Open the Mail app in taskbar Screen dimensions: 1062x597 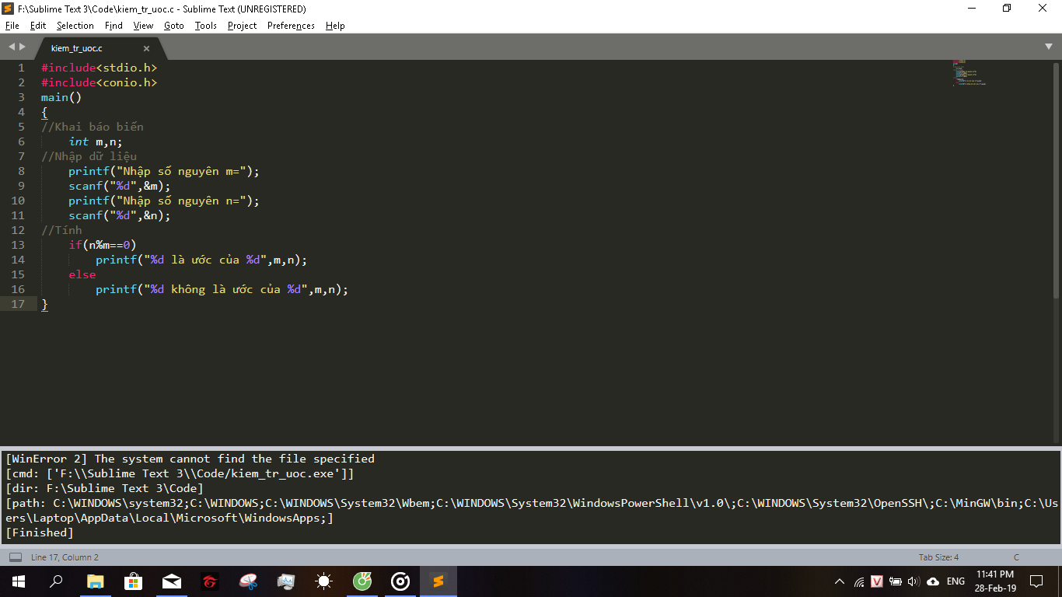[171, 581]
